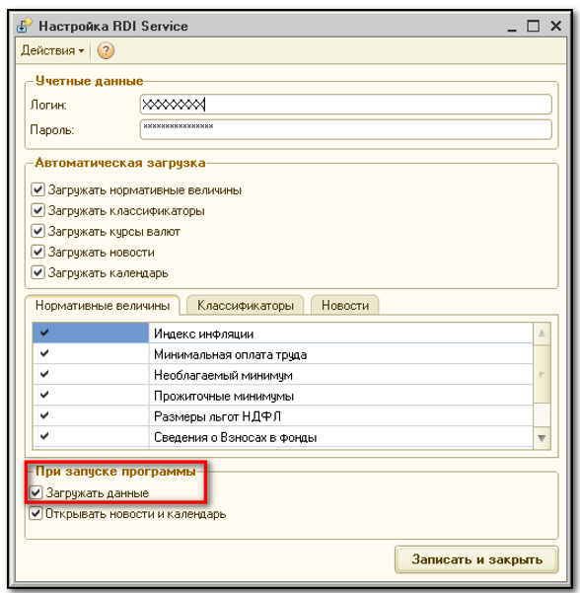Toggle checkmark for Минимальная оплата труда row

coord(44,353)
